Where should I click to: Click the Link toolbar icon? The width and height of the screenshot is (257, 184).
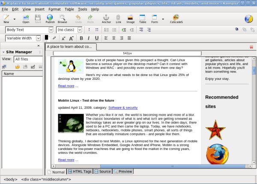(118, 19)
